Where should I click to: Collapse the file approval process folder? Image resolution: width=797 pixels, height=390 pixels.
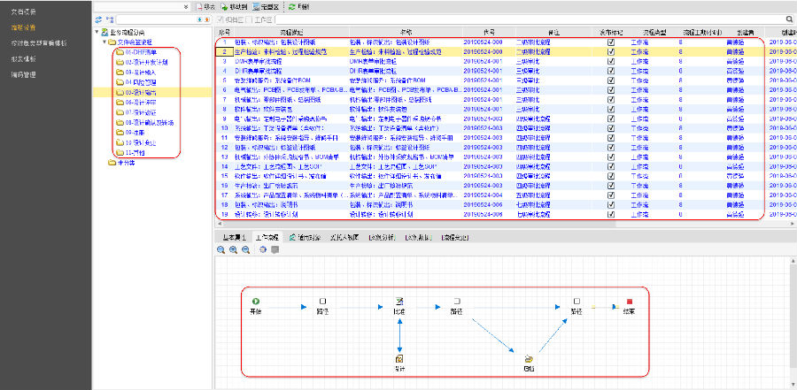tap(104, 42)
